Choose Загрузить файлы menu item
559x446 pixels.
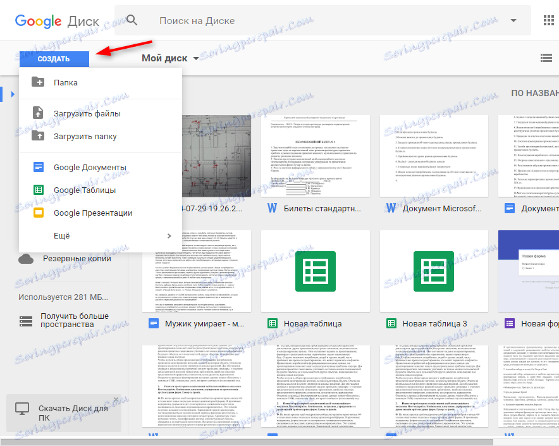101,113
